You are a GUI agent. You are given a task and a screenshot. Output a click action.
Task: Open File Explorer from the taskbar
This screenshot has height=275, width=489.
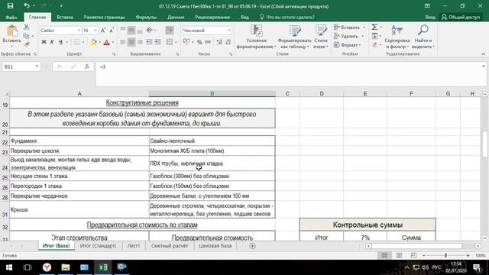pos(66,267)
